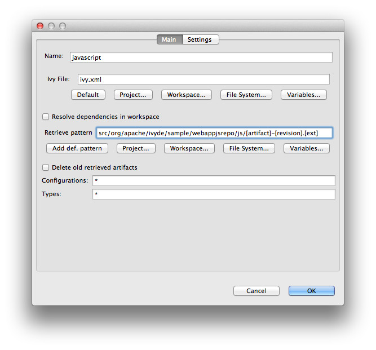
Task: Click Project... below Retrieve pattern
Action: click(x=136, y=148)
